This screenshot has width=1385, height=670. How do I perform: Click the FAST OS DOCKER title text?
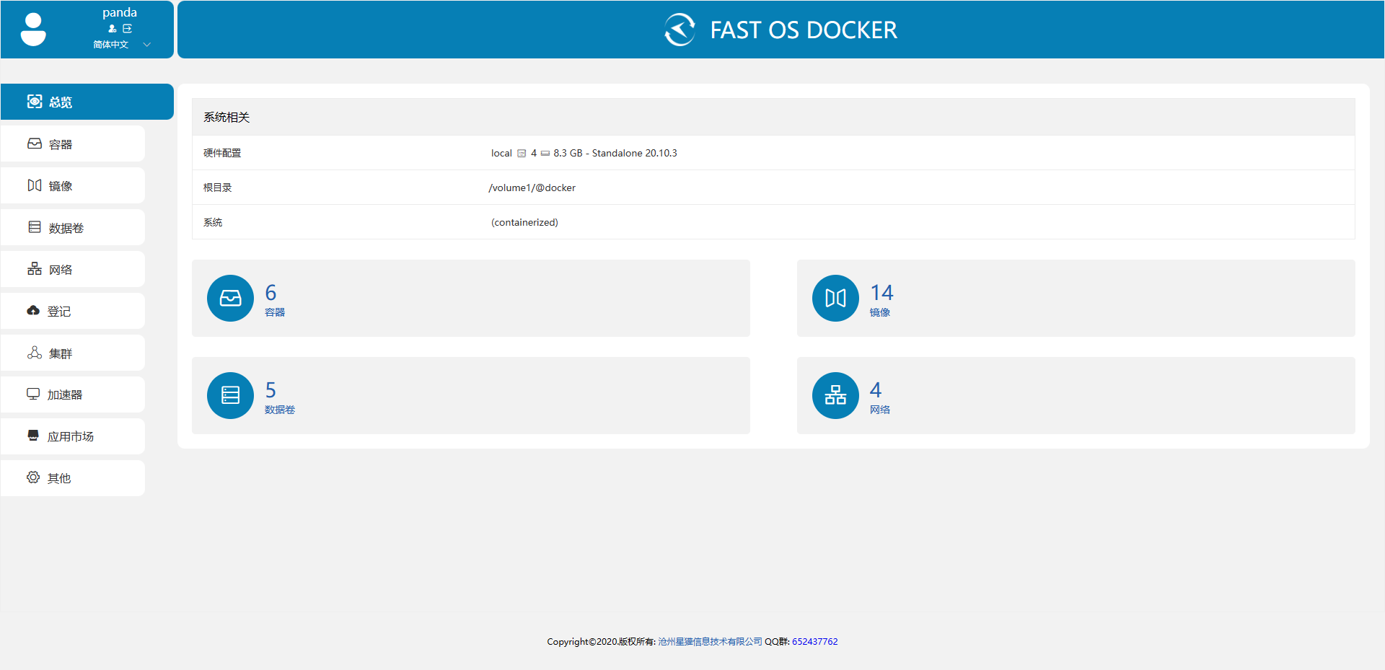(x=804, y=30)
